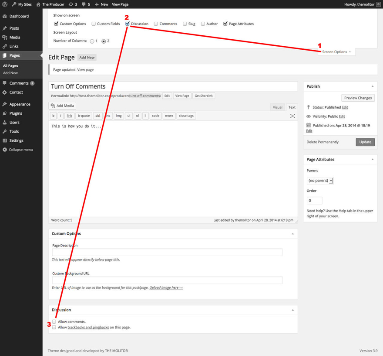The height and width of the screenshot is (356, 383).
Task: Click the Add Media button
Action: 62,106
